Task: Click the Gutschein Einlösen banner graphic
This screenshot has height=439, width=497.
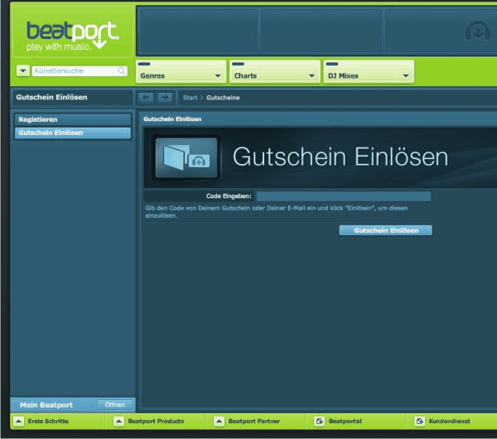Action: [186, 157]
